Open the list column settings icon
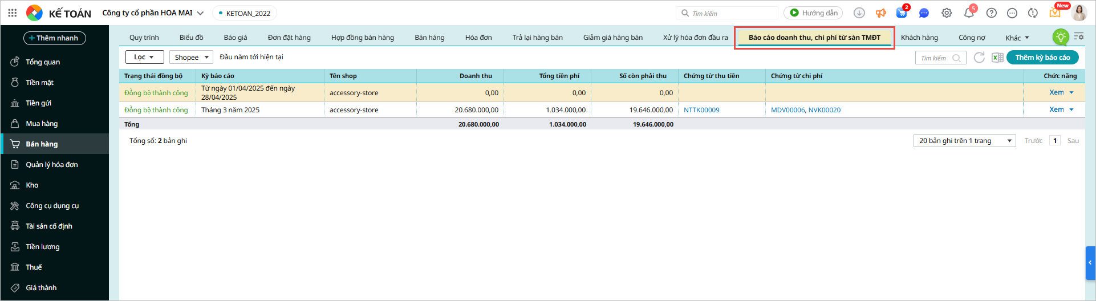This screenshot has width=1096, height=301. (x=1079, y=36)
